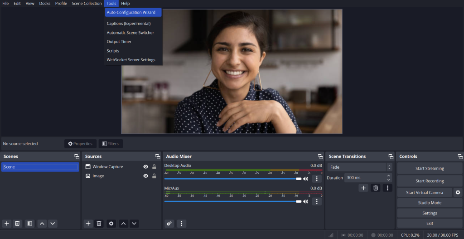Open the Help menu
464x239 pixels.
coord(126,4)
